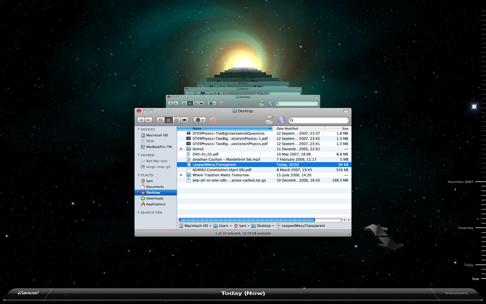486x304 pixels.
Task: Click the house-shaped toolbar icon
Action: coord(270,120)
